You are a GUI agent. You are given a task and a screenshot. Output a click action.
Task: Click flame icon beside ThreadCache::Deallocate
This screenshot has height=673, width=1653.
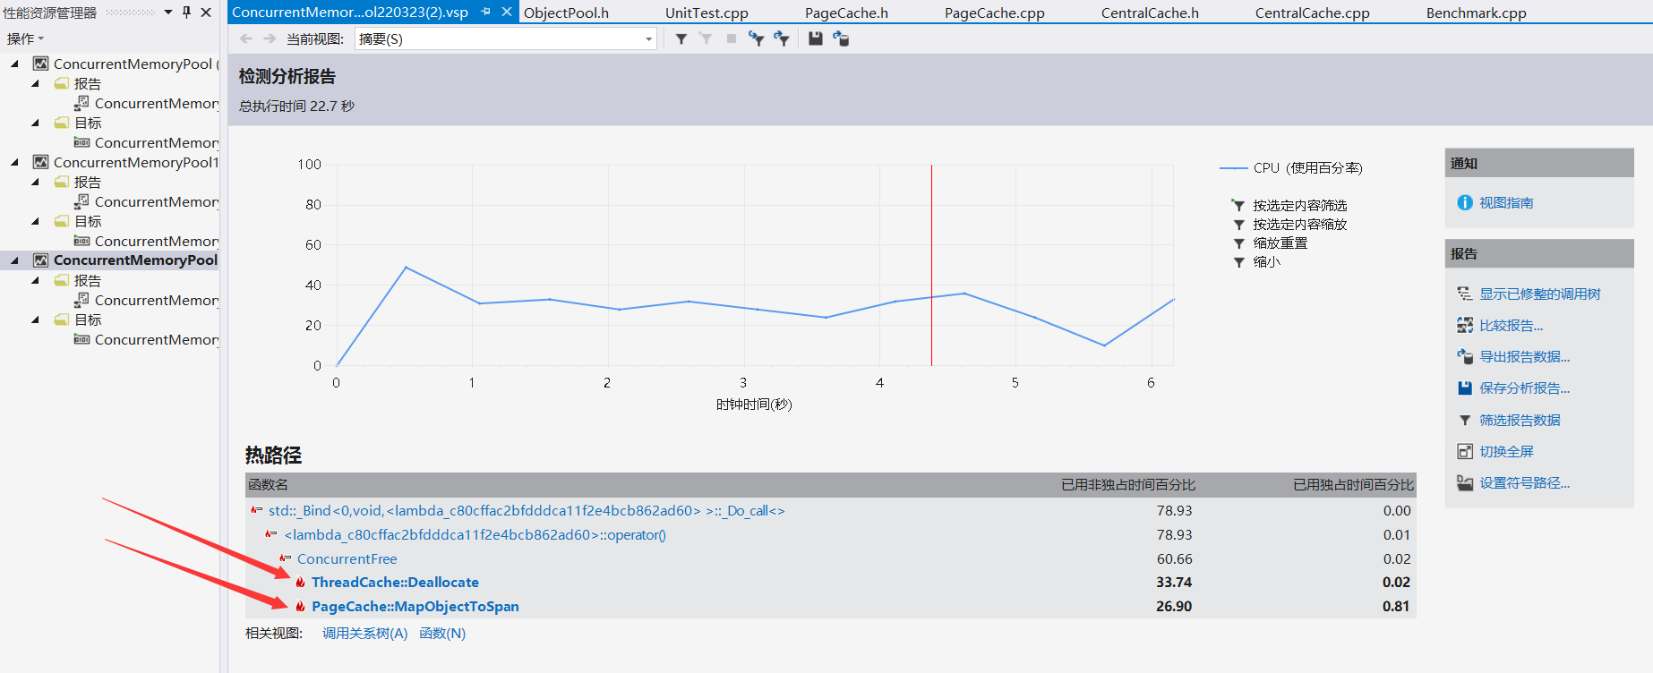point(300,583)
